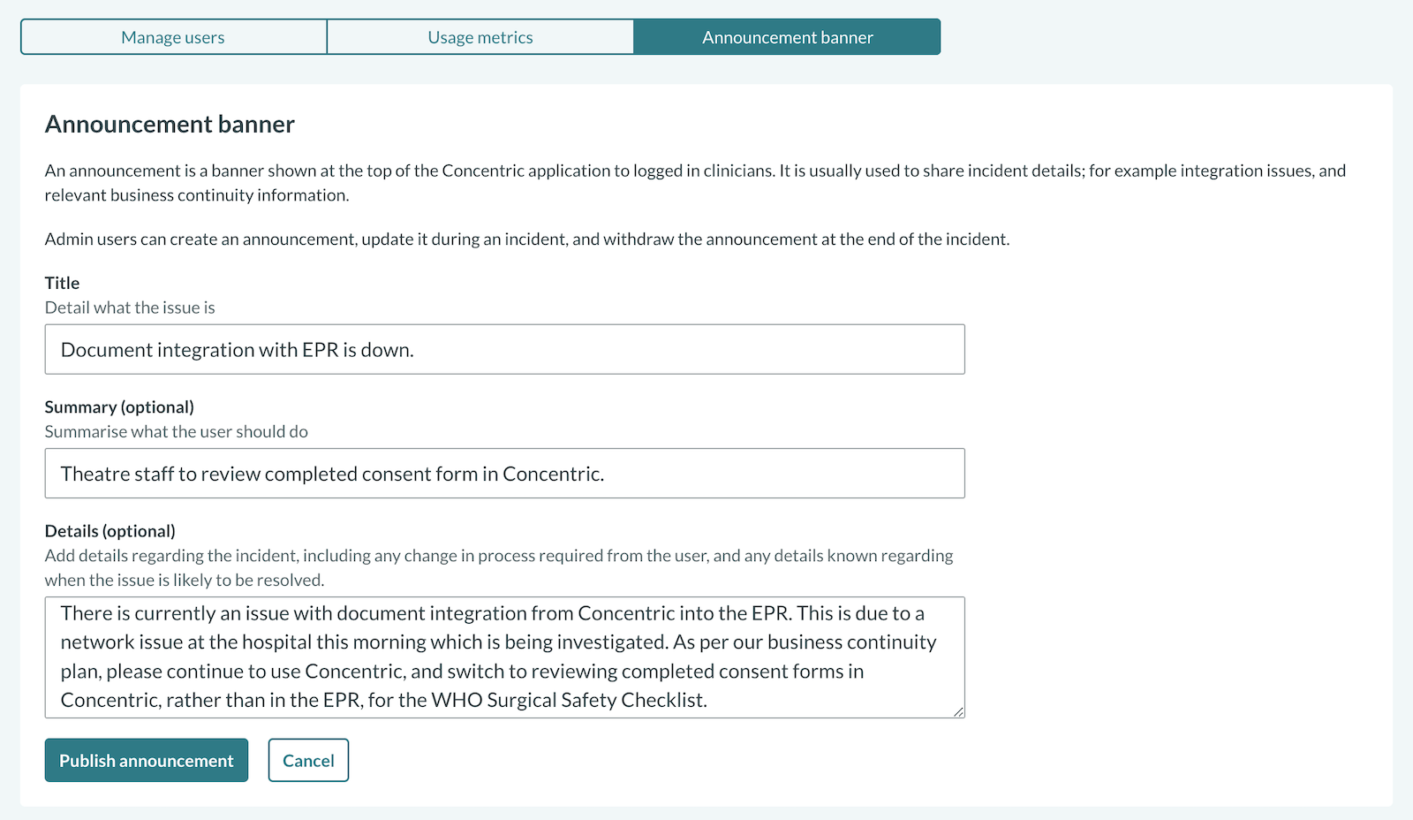The height and width of the screenshot is (820, 1413).
Task: Switch to the Manage users tab
Action: [173, 36]
